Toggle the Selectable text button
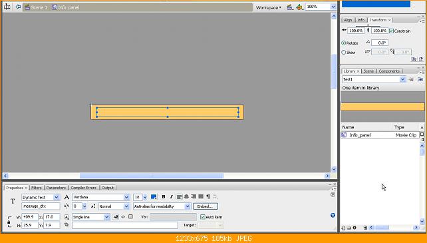The height and width of the screenshot is (243, 427). [116, 217]
